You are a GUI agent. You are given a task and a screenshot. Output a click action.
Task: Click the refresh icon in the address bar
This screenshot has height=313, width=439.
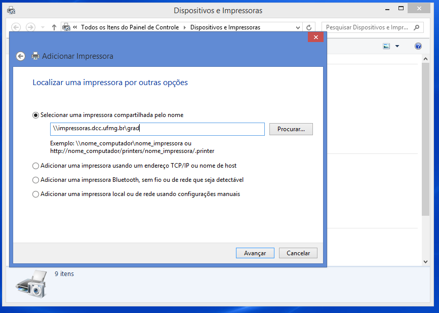tap(309, 27)
